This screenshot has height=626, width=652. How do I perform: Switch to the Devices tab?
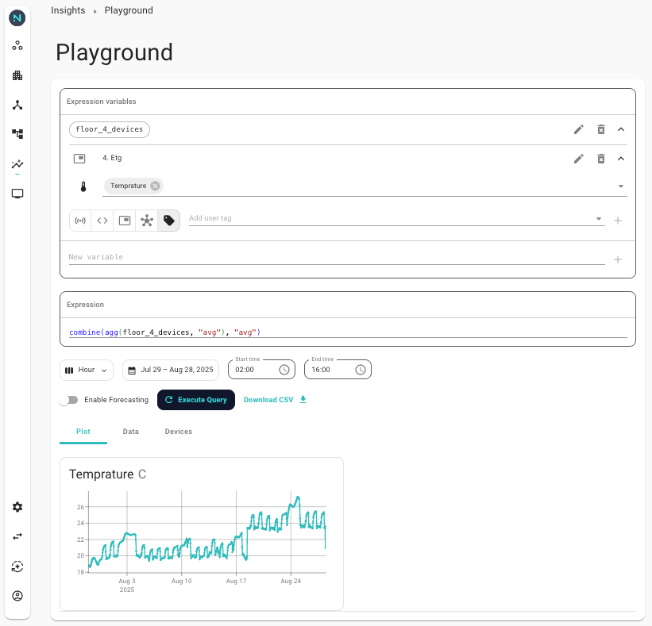click(x=179, y=432)
